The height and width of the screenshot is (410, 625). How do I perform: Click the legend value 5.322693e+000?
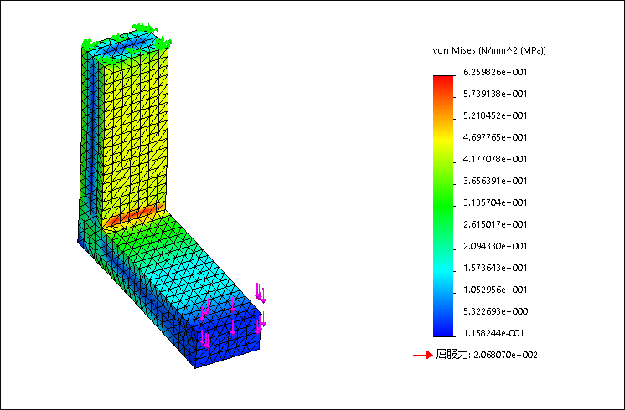pyautogui.click(x=495, y=311)
